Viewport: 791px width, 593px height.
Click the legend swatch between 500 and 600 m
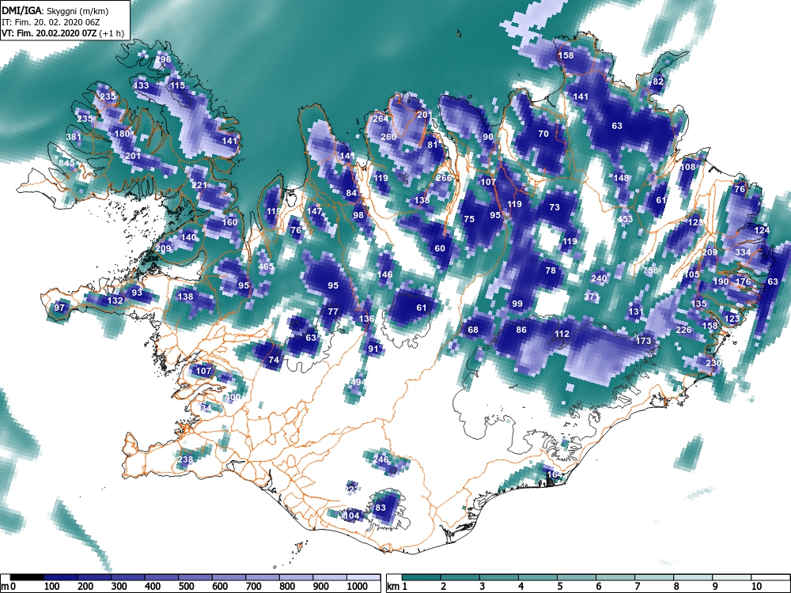tap(195, 577)
